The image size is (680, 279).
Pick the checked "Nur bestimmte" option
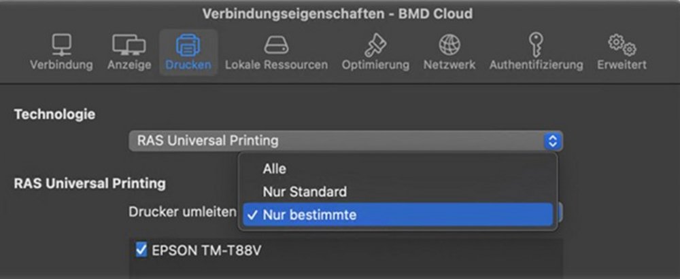(309, 215)
